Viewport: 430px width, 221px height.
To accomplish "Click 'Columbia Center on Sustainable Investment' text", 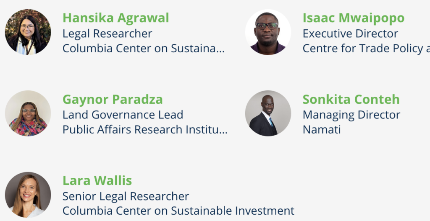I will point(178,211).
